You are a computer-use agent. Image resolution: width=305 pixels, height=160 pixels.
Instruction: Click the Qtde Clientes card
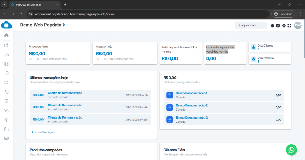coord(270,47)
